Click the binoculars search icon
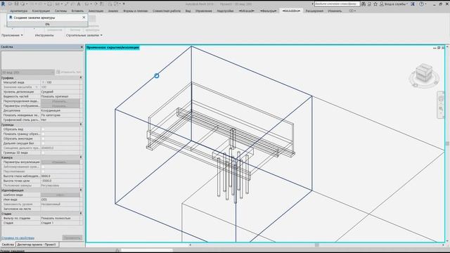450x253 pixels. pos(364,4)
